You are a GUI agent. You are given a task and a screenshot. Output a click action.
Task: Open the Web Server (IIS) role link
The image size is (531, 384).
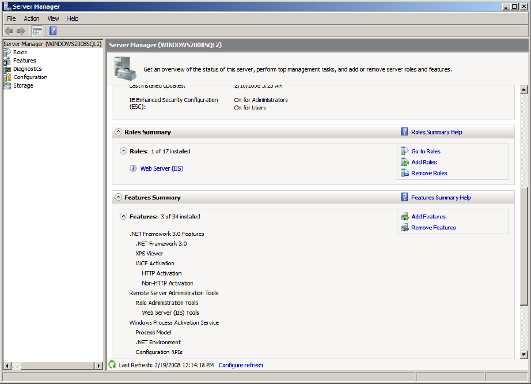[161, 168]
